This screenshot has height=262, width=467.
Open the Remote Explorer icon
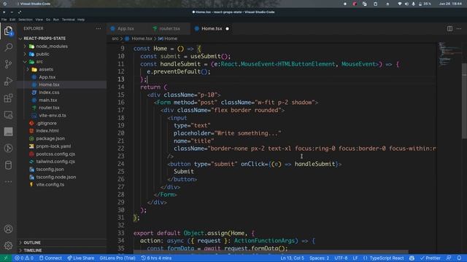(8, 115)
